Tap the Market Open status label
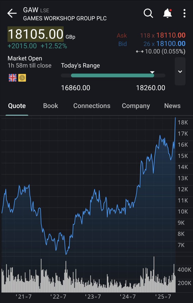193x303 pixels. click(25, 59)
